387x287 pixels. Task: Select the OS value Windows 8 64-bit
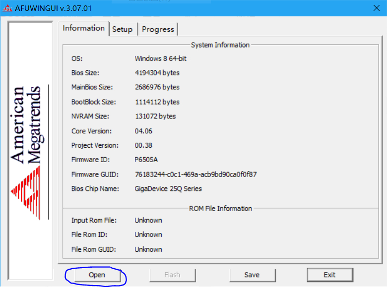pyautogui.click(x=160, y=58)
